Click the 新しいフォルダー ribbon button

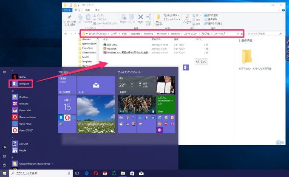pyautogui.click(x=159, y=20)
